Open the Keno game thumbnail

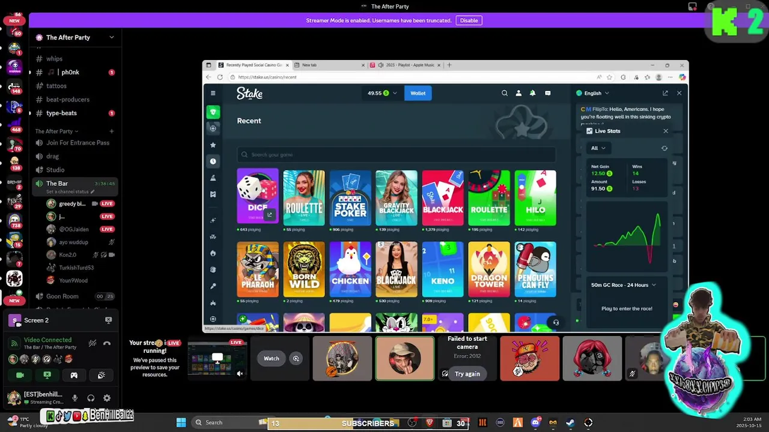443,269
